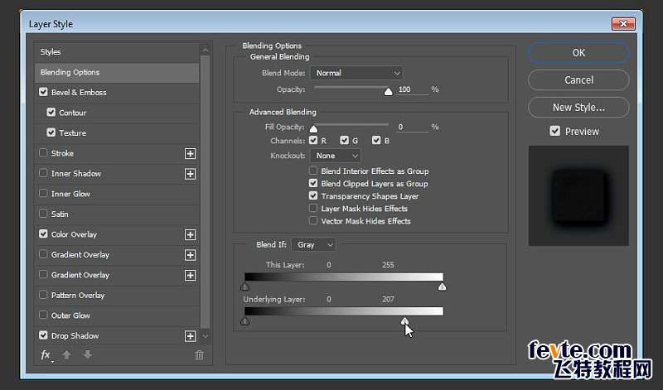Open the Drop Shadow settings row
Screen dimensions: 663x390
(117, 336)
